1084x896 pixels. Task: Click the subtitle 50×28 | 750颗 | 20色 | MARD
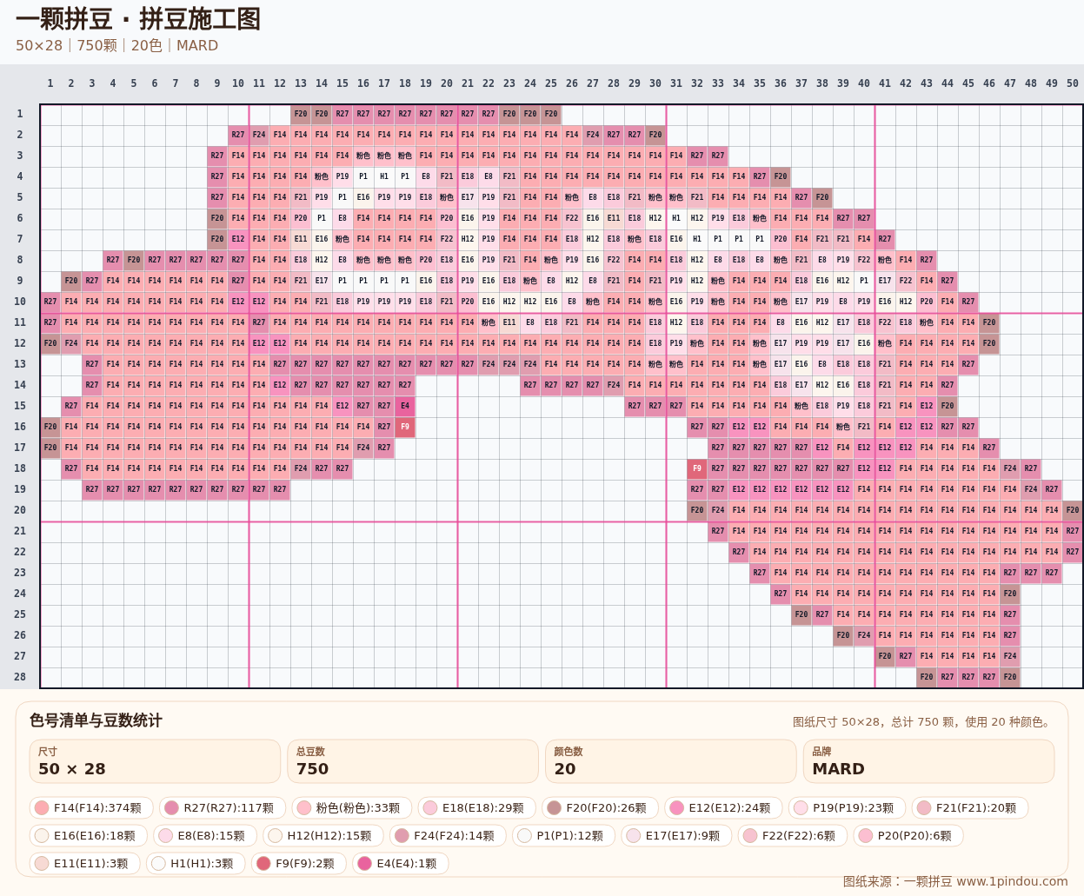116,45
